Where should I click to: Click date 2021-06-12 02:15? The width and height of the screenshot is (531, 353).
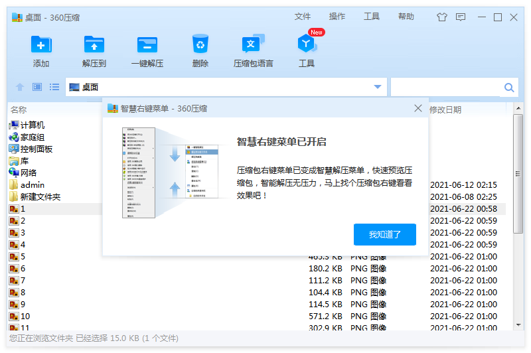tap(463, 184)
